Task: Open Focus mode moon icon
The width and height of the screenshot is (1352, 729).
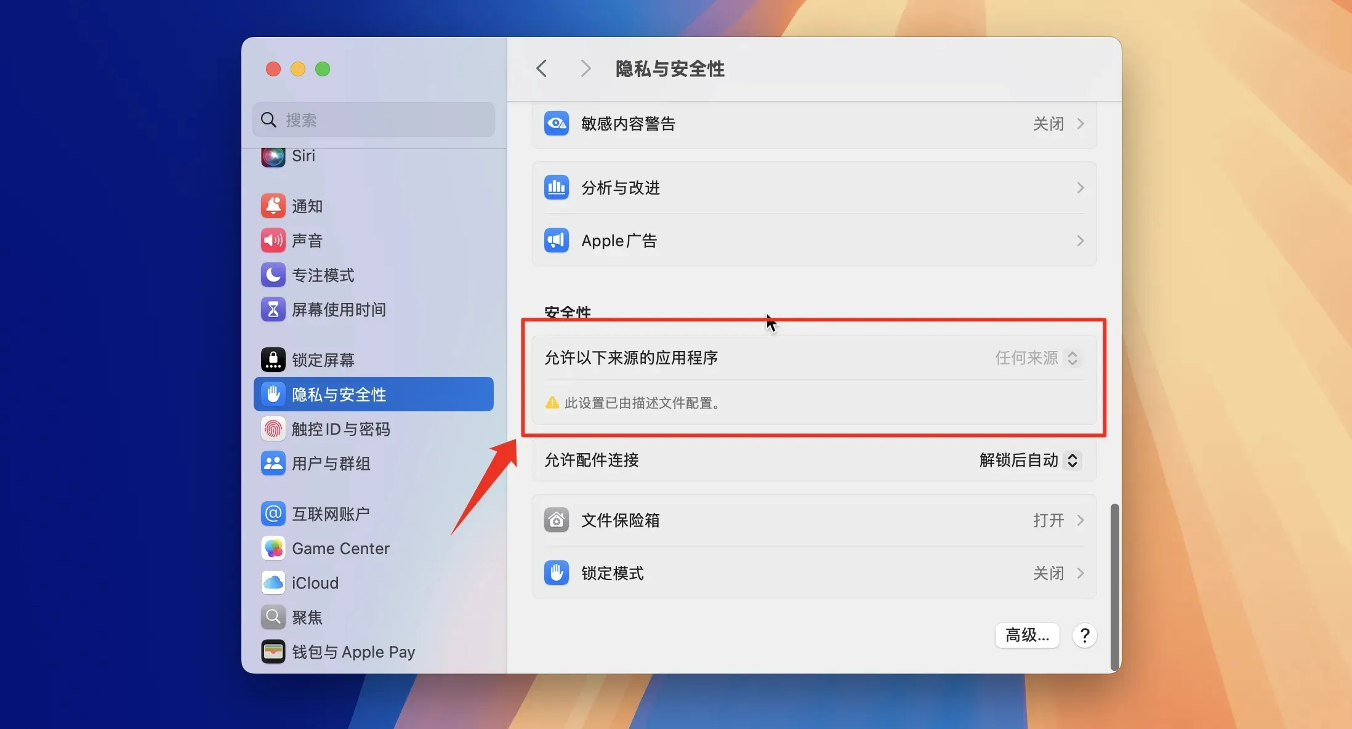Action: point(273,275)
